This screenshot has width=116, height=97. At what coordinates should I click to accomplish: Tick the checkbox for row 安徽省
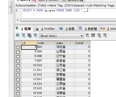pyautogui.click(x=18, y=75)
